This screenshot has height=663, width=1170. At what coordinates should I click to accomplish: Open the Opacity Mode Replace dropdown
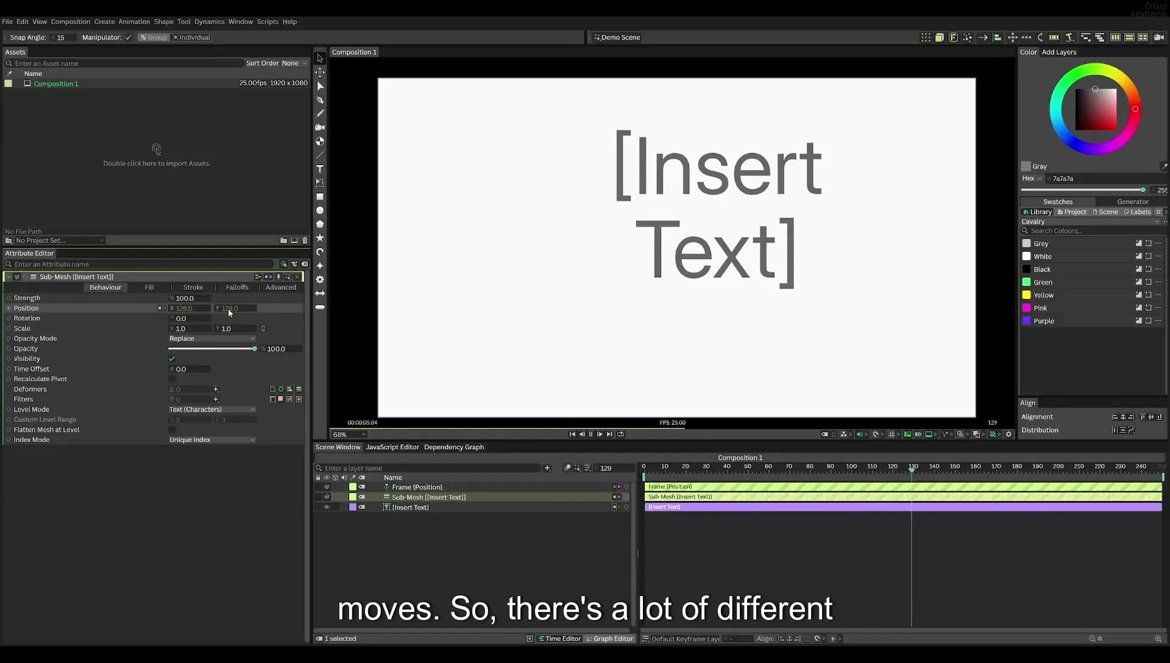tap(212, 339)
